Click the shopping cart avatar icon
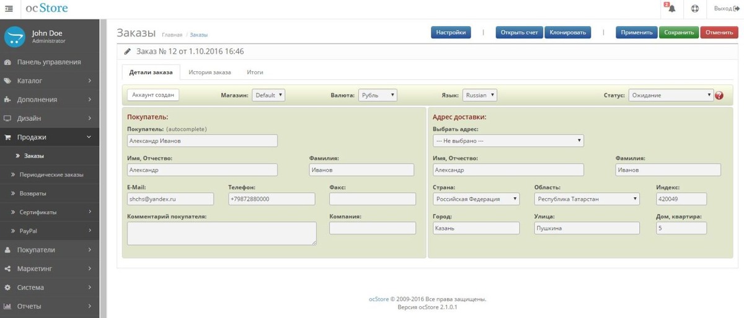The width and height of the screenshot is (744, 318). pos(14,37)
